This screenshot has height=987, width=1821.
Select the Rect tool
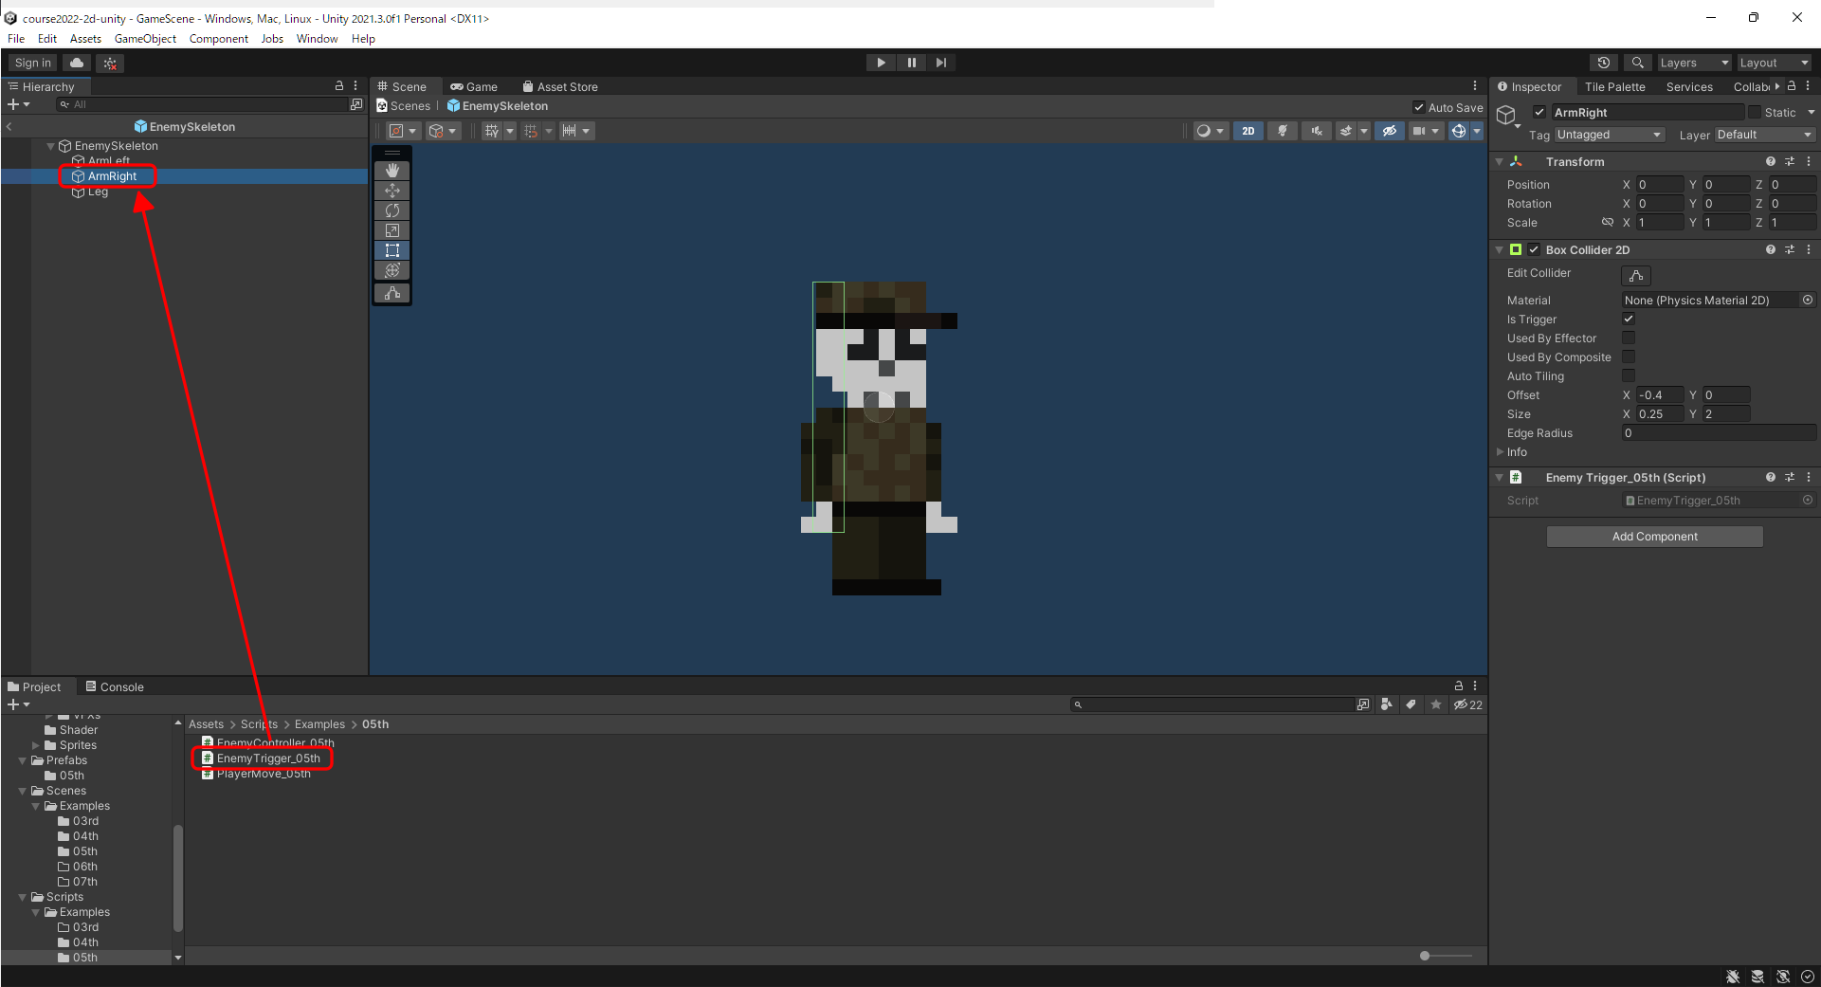[392, 250]
